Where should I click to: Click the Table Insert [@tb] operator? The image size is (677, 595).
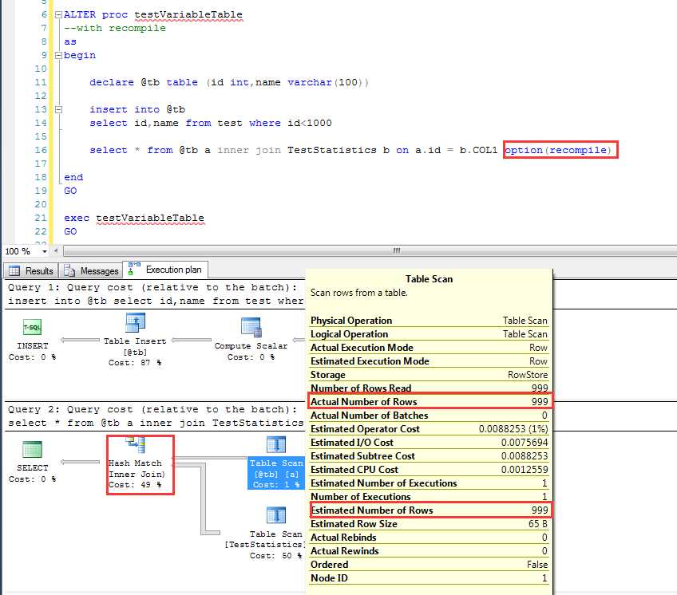[x=136, y=323]
